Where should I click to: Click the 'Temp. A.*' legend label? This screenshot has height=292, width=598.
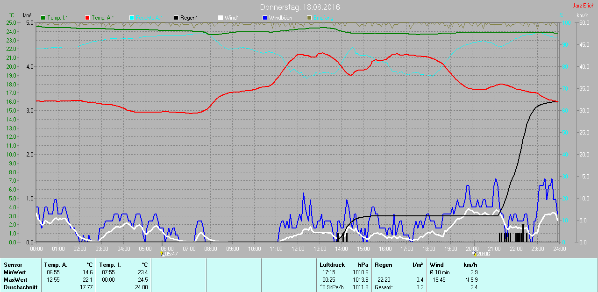pos(103,18)
